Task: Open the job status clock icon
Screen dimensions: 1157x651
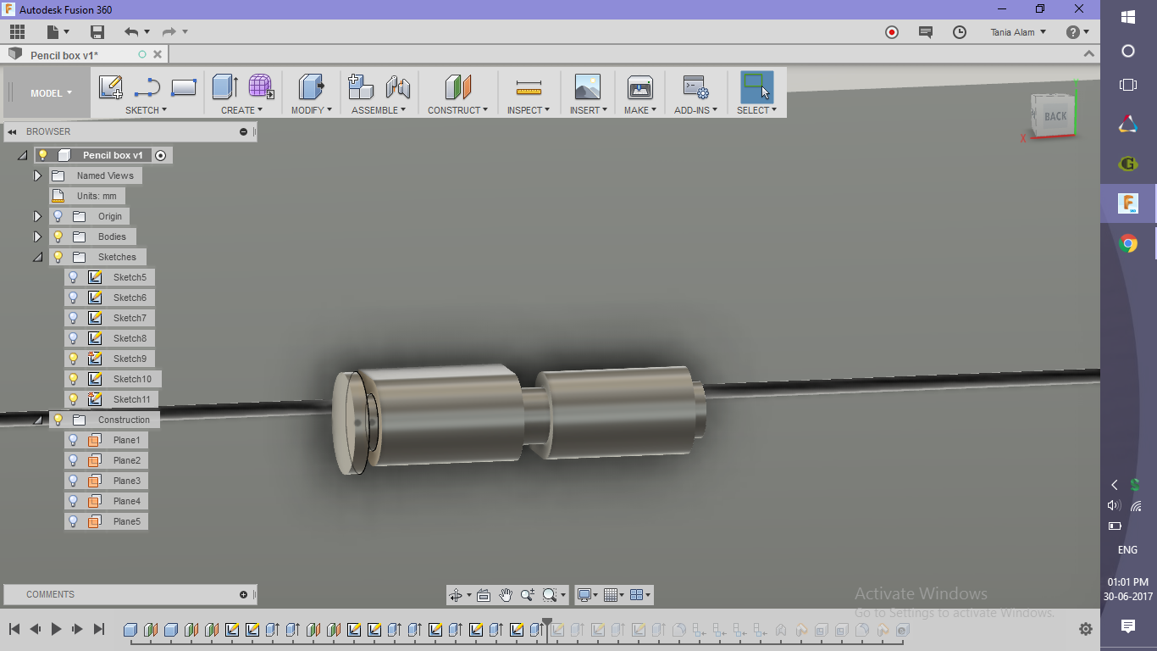Action: [960, 32]
